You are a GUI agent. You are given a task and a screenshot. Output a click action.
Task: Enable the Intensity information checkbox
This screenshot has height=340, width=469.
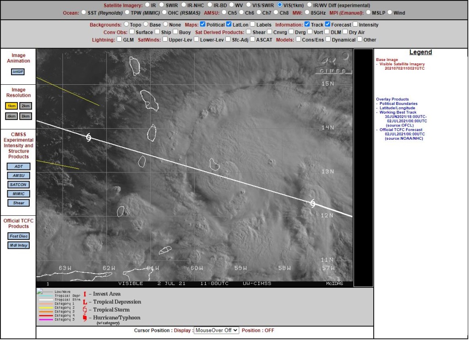pyautogui.click(x=355, y=24)
